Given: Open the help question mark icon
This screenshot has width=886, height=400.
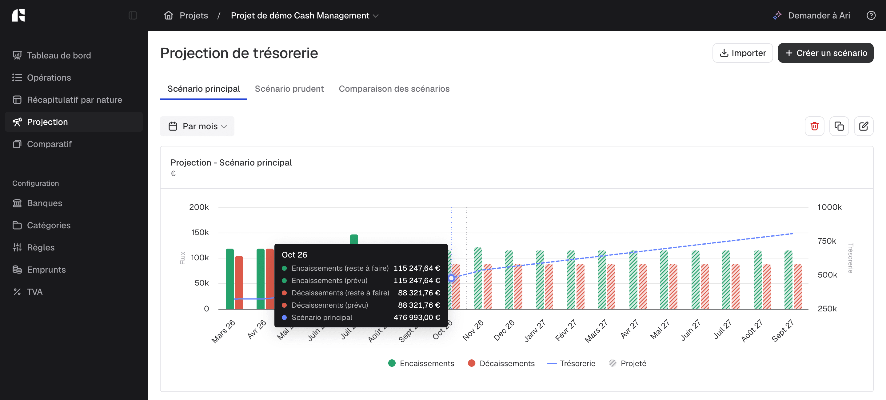Looking at the screenshot, I should tap(871, 15).
